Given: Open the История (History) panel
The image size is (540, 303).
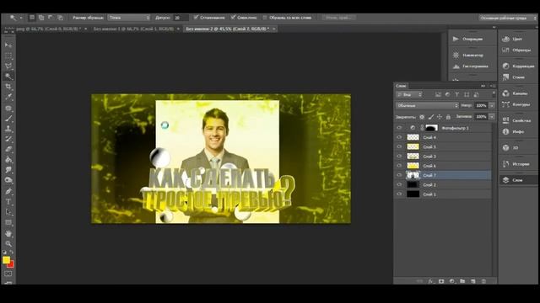Looking at the screenshot, I should (517, 164).
